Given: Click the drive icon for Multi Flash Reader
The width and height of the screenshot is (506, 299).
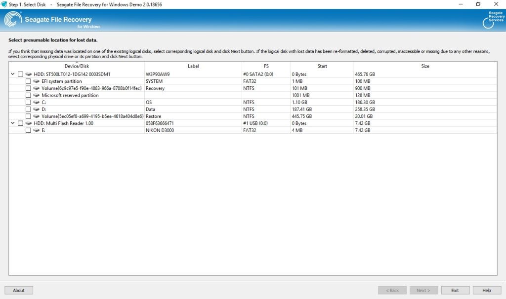Looking at the screenshot, I should pos(28,123).
